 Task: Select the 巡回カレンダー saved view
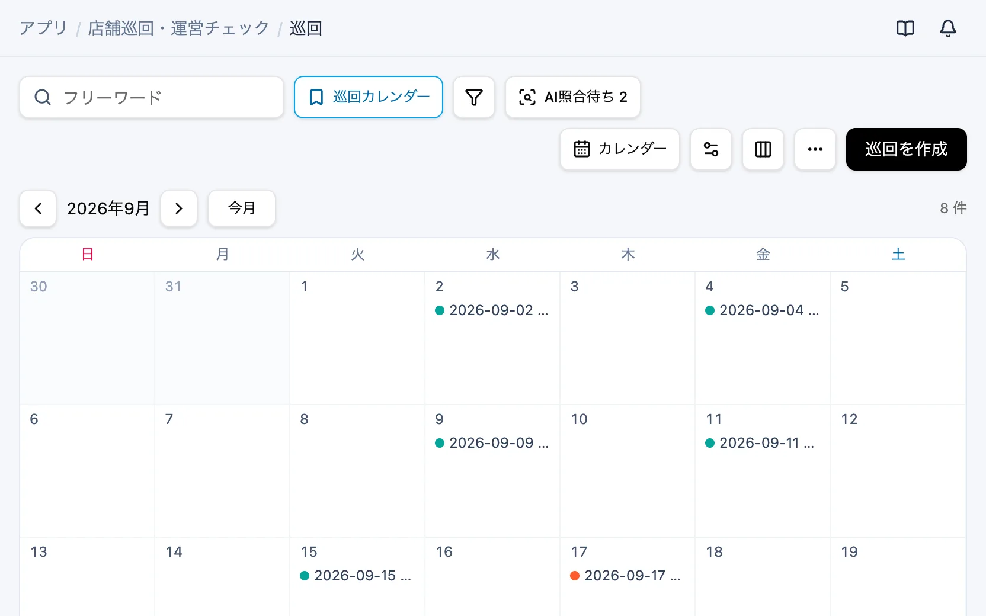click(368, 97)
